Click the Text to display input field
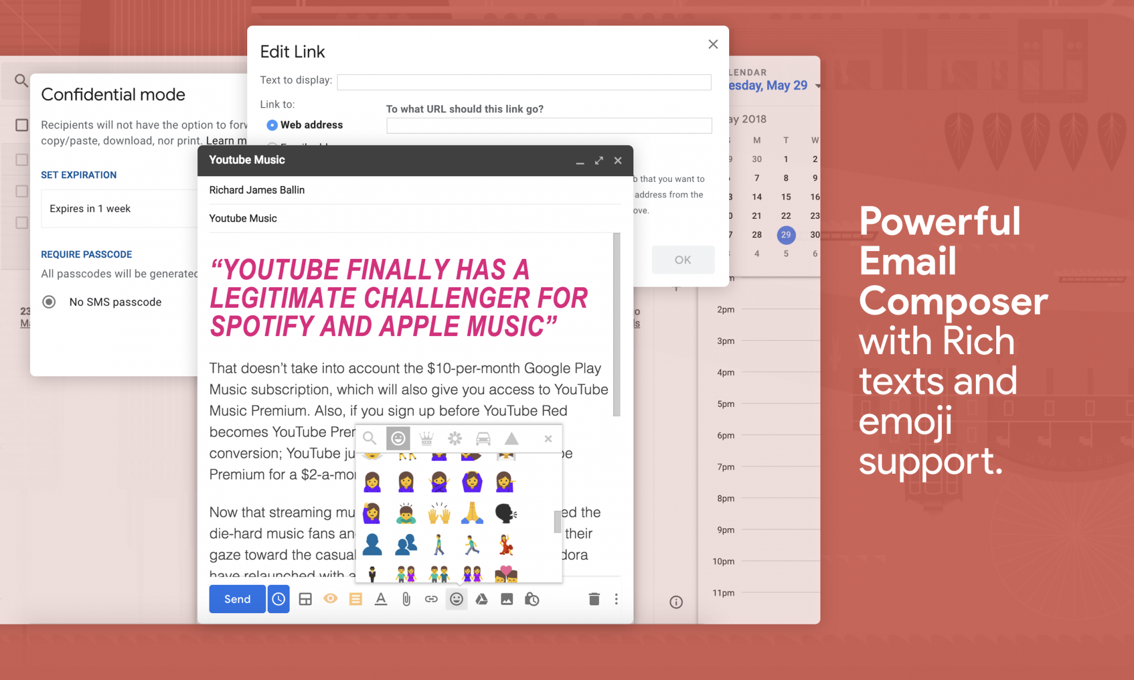Viewport: 1134px width, 680px height. 524,82
